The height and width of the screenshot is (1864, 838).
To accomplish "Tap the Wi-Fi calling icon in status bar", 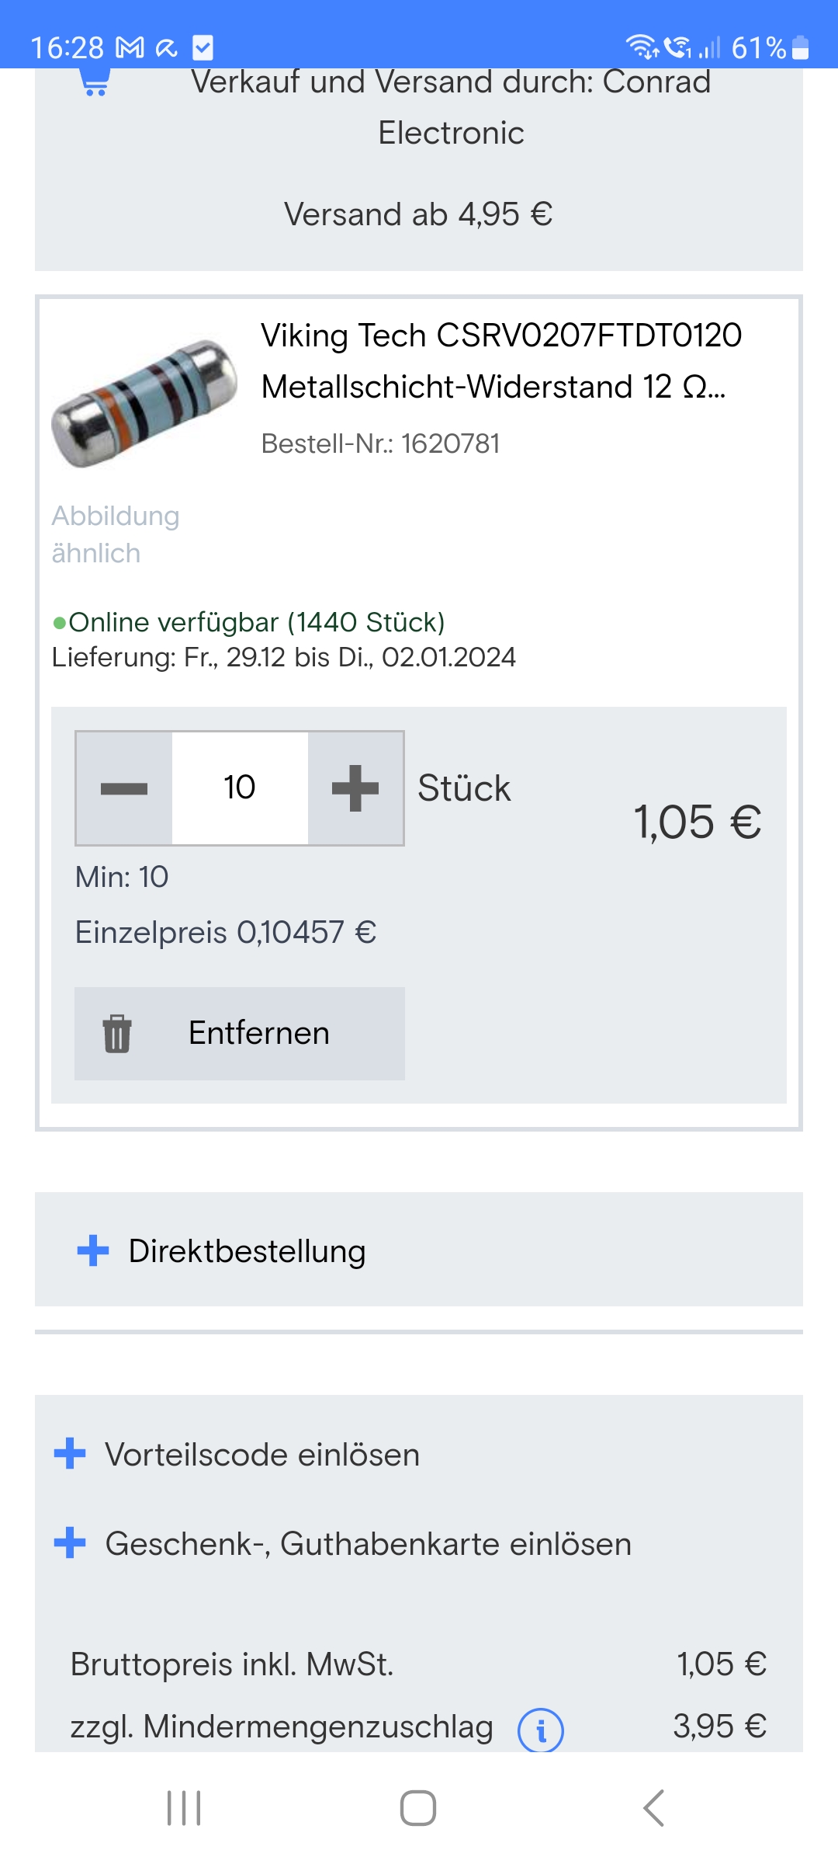I will pos(677,47).
